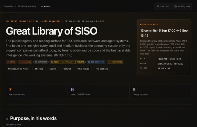Click the 47 WORKS badge

point(11,62)
